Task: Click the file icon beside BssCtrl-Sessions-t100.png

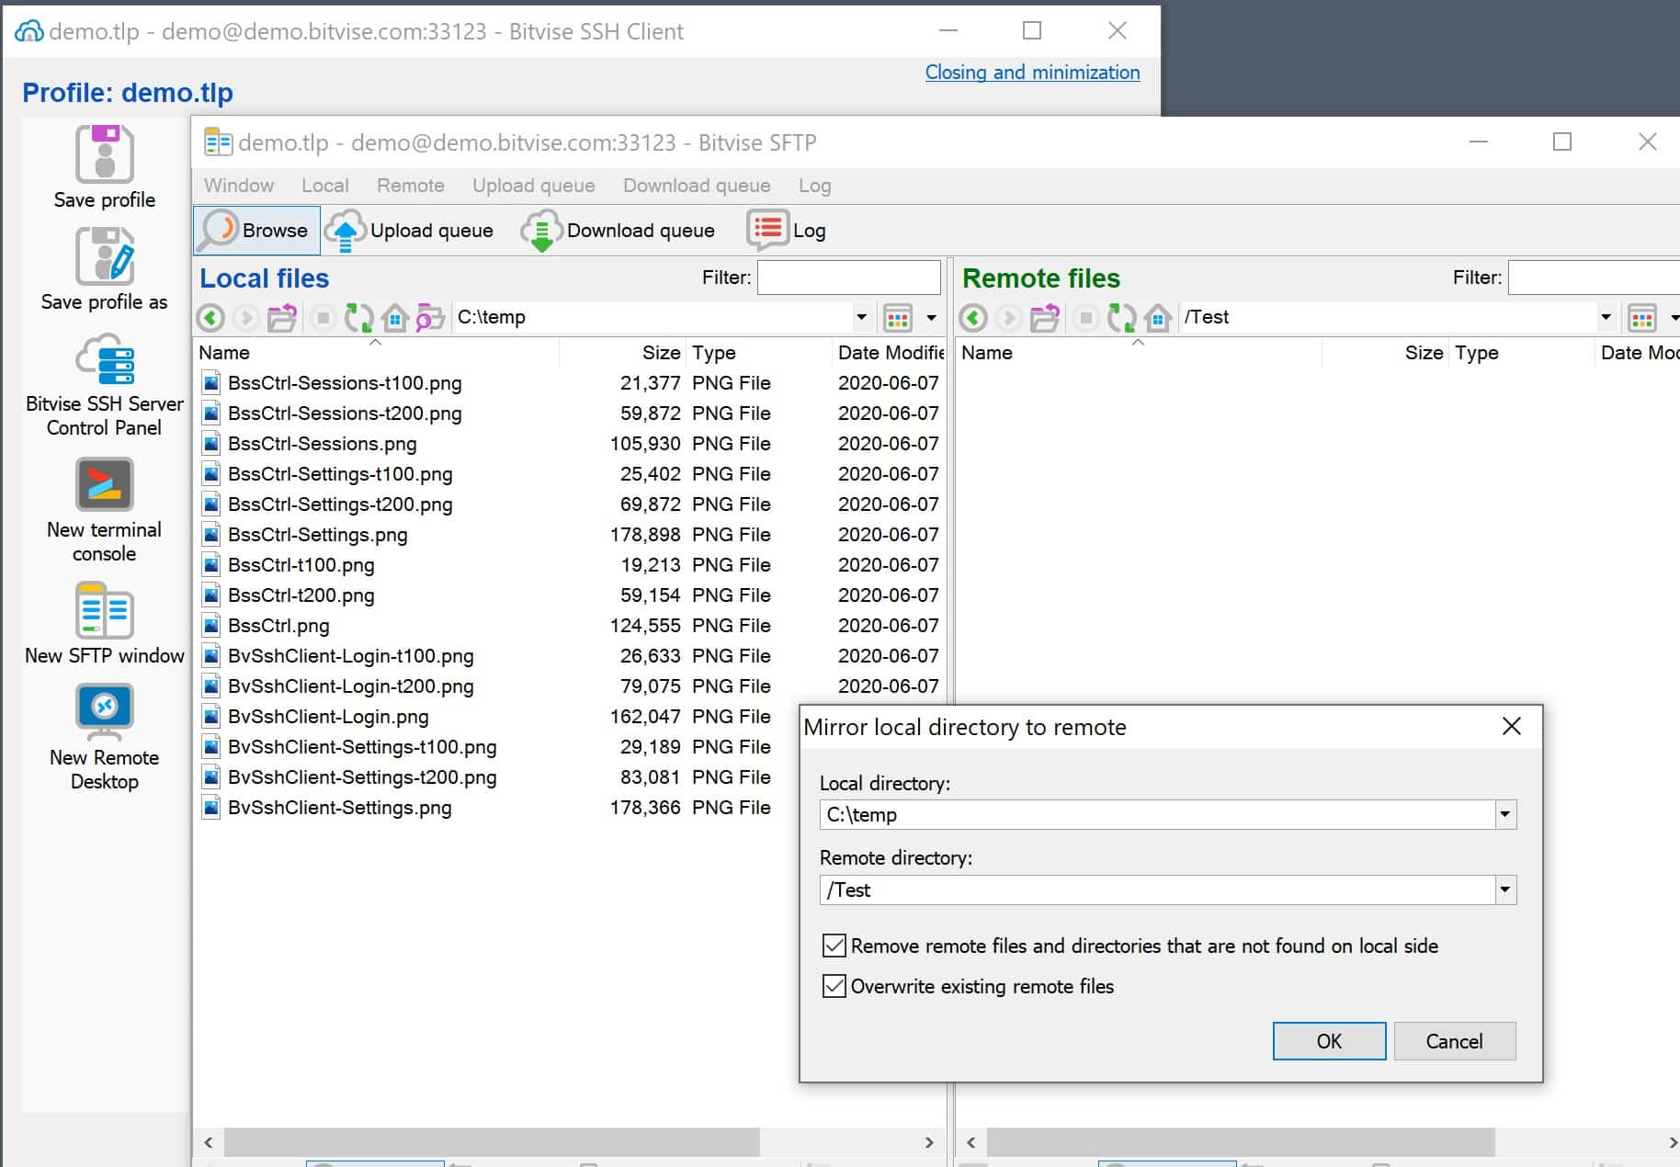Action: 211,383
